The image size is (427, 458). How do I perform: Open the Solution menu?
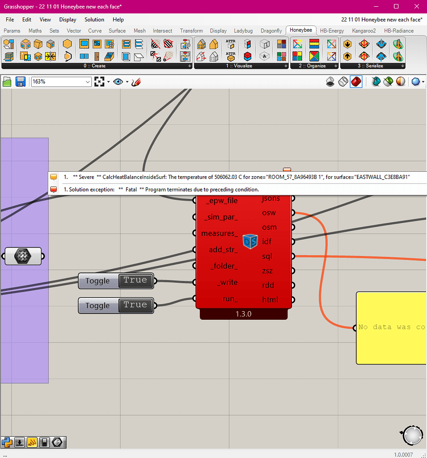tap(94, 19)
